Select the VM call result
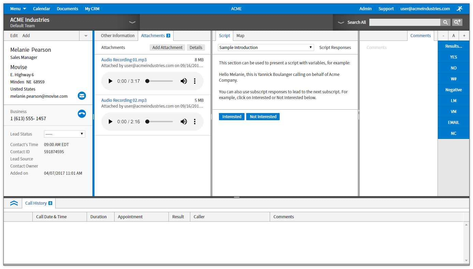This screenshot has width=473, height=269. coord(454,112)
